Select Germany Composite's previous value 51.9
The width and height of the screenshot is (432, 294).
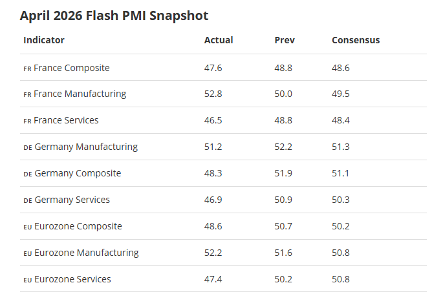[283, 173]
